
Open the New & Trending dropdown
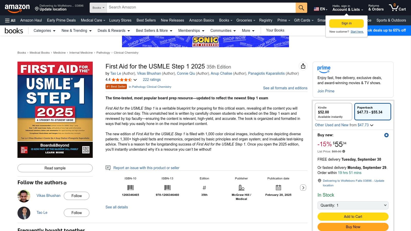[x=77, y=31]
